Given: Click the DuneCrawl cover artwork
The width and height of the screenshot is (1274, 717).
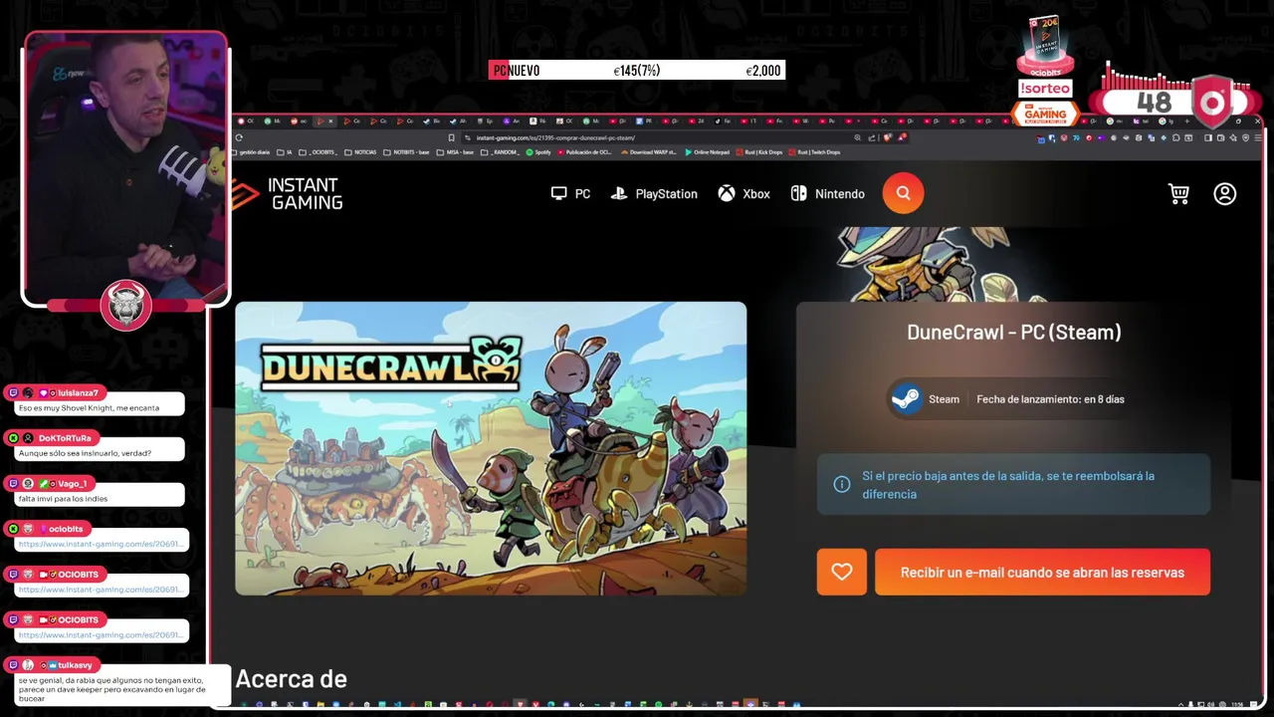Looking at the screenshot, I should pyautogui.click(x=491, y=448).
